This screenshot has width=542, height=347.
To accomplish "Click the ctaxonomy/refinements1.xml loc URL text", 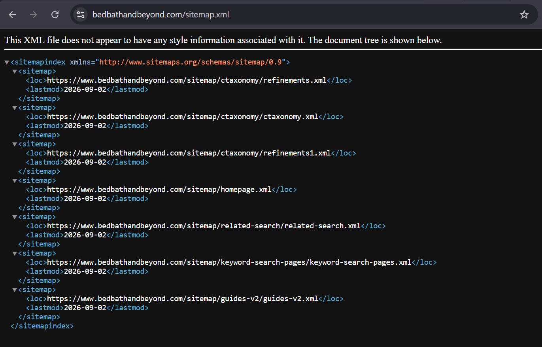I will click(189, 153).
